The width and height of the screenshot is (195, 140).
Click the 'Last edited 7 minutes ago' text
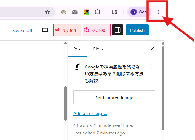coord(100,133)
